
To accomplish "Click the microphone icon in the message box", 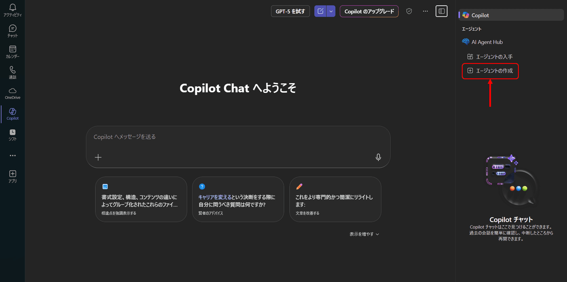I will pyautogui.click(x=378, y=157).
